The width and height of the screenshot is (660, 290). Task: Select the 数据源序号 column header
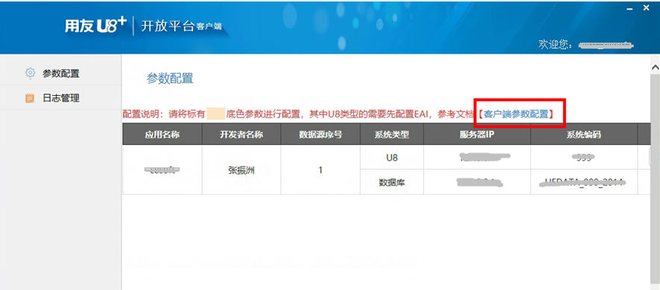(320, 135)
